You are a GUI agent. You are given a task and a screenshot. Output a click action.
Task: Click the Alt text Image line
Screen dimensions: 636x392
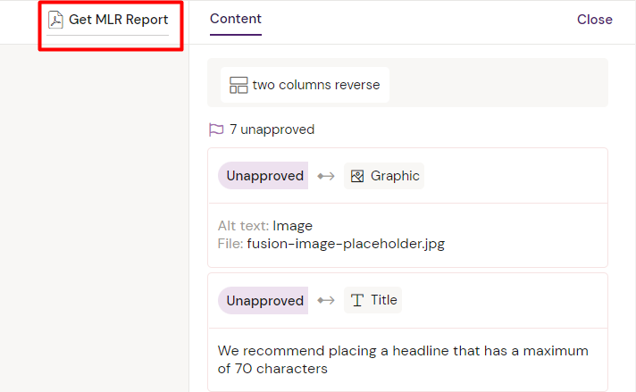click(265, 226)
